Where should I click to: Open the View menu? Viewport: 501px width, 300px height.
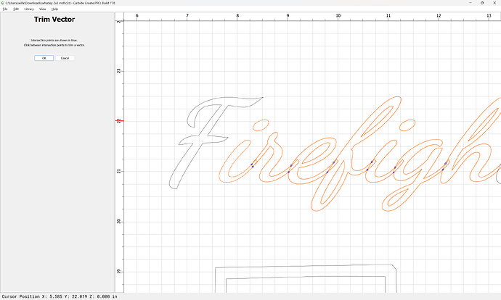pos(43,9)
